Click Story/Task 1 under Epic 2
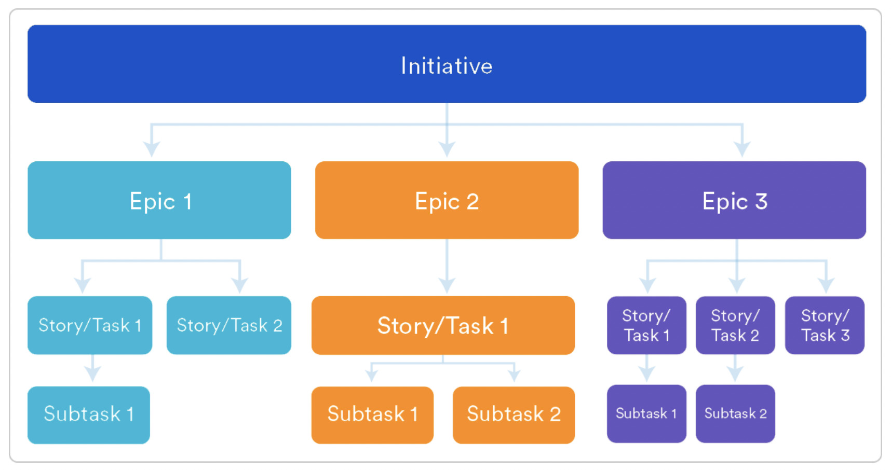Screen dimensions: 891x470 coord(444,325)
